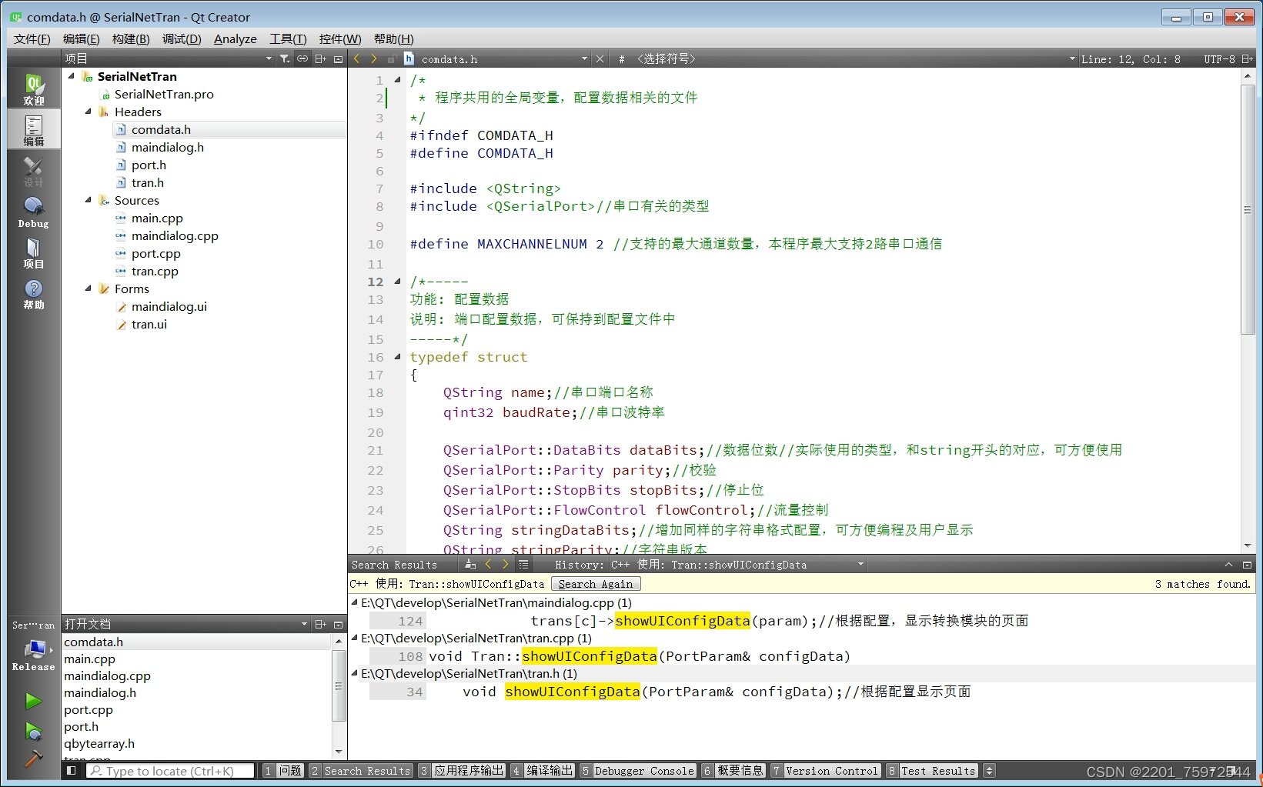1263x787 pixels.
Task: Collapse the maindialog.cpp search result group
Action: click(355, 602)
